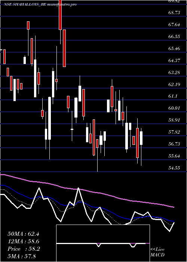Select the 67.64 price axis label

click(x=174, y=25)
